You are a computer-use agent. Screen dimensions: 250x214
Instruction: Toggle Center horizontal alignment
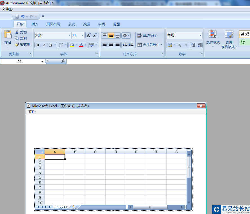(111, 45)
